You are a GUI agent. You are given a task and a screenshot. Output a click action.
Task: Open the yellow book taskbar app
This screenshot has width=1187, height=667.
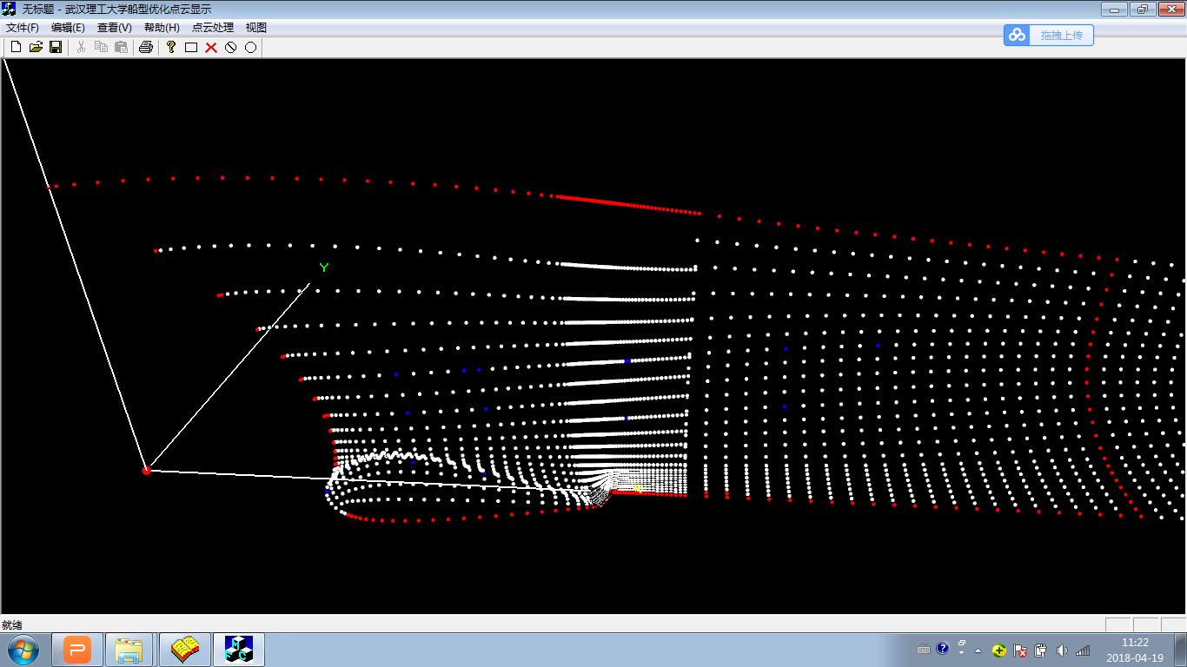point(185,650)
